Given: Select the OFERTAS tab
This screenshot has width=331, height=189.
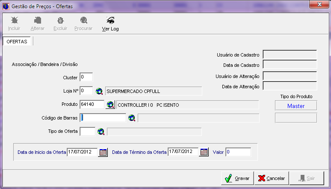Looking at the screenshot, I should 17,41.
